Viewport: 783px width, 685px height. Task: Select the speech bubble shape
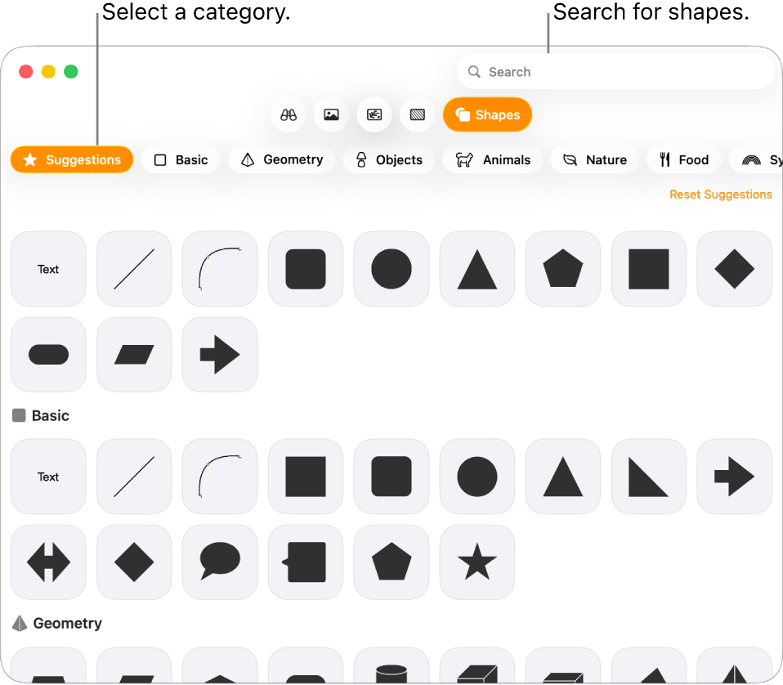(219, 562)
